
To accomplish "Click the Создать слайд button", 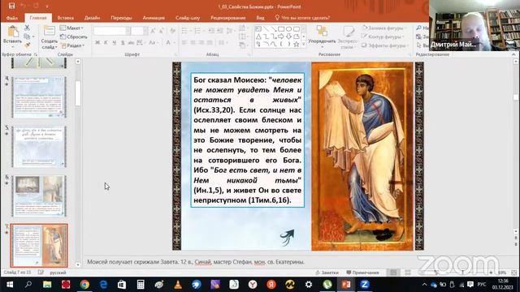I will click(x=49, y=38).
